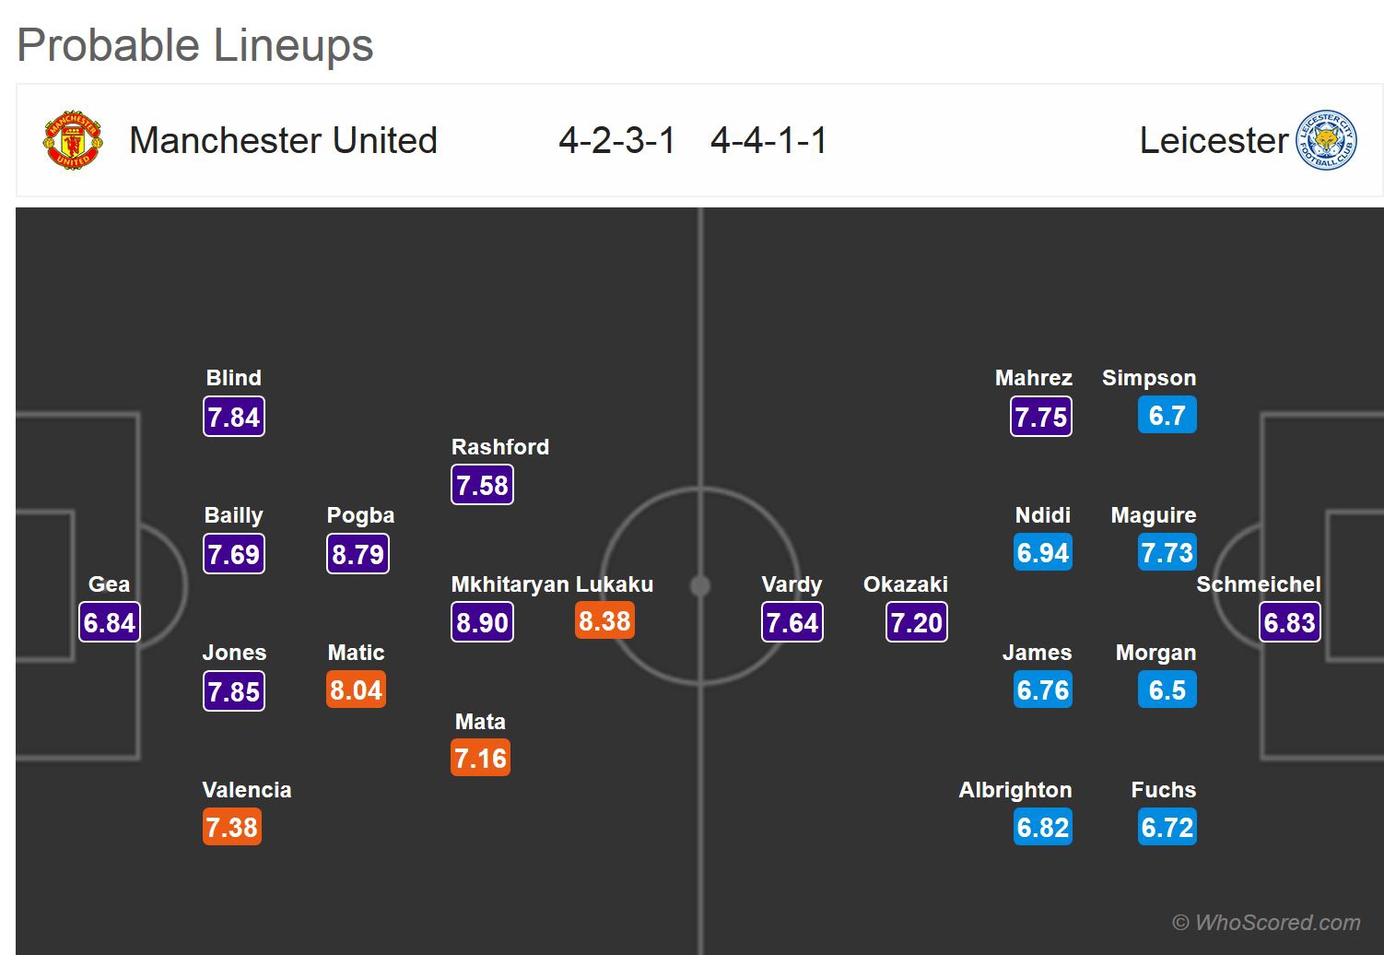Open Schmeichel's 6.83 rating badge

[1289, 622]
